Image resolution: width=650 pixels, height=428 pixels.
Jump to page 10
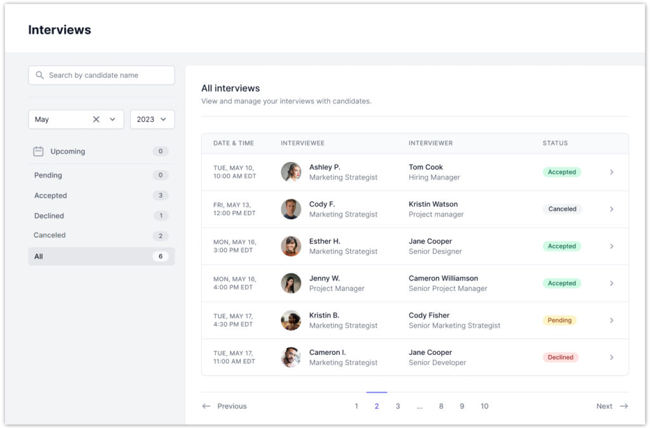click(x=484, y=406)
